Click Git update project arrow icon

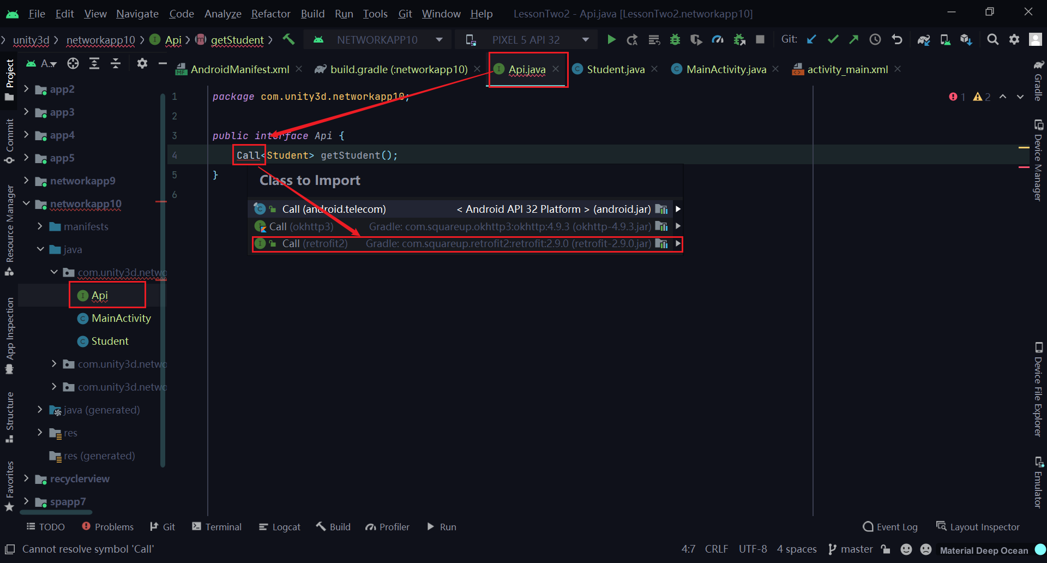click(811, 39)
